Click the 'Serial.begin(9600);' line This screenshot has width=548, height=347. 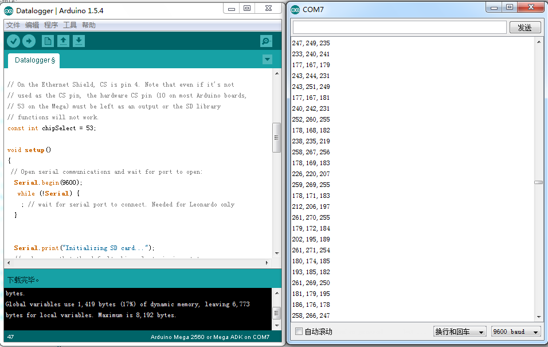[x=48, y=182]
